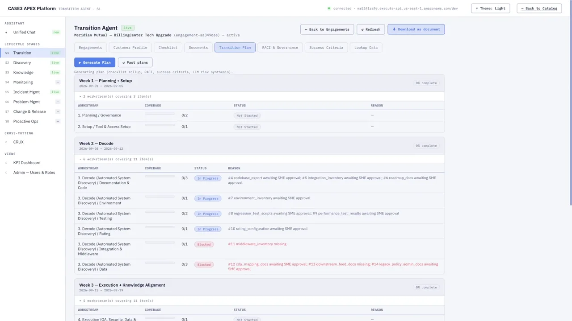Download the plan as document
The image size is (572, 321).
416,29
